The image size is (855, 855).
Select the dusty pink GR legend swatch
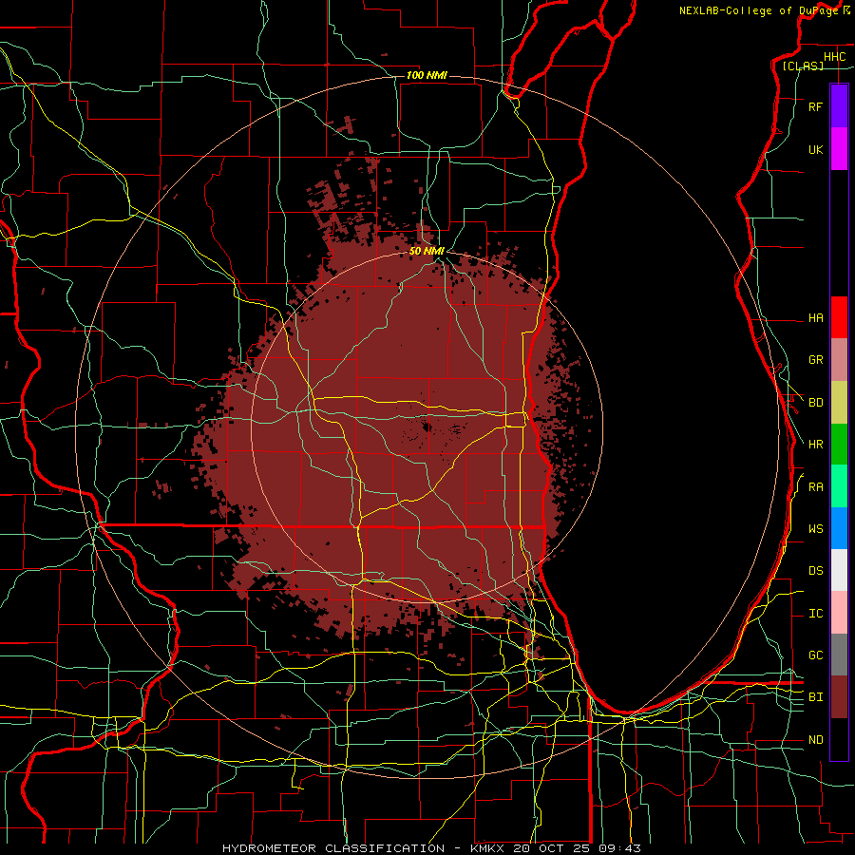tap(839, 360)
